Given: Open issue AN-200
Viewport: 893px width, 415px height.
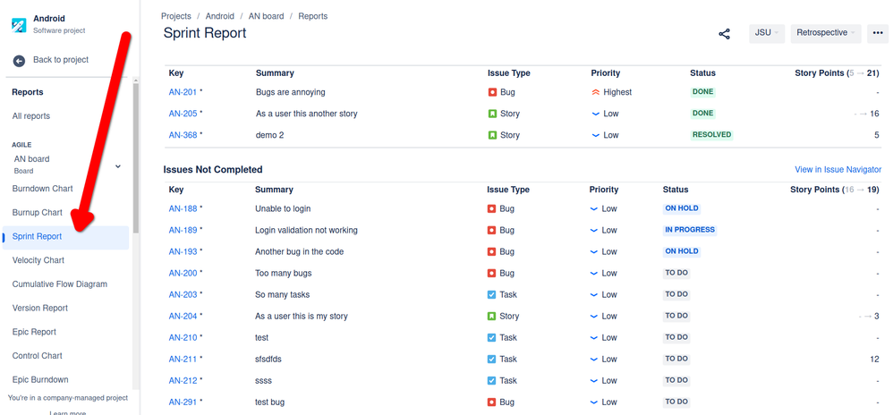Looking at the screenshot, I should tap(183, 274).
